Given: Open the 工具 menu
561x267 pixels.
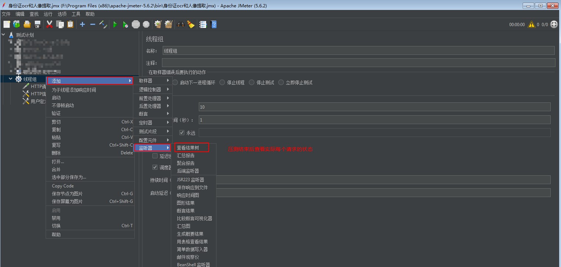Looking at the screenshot, I should (x=76, y=14).
